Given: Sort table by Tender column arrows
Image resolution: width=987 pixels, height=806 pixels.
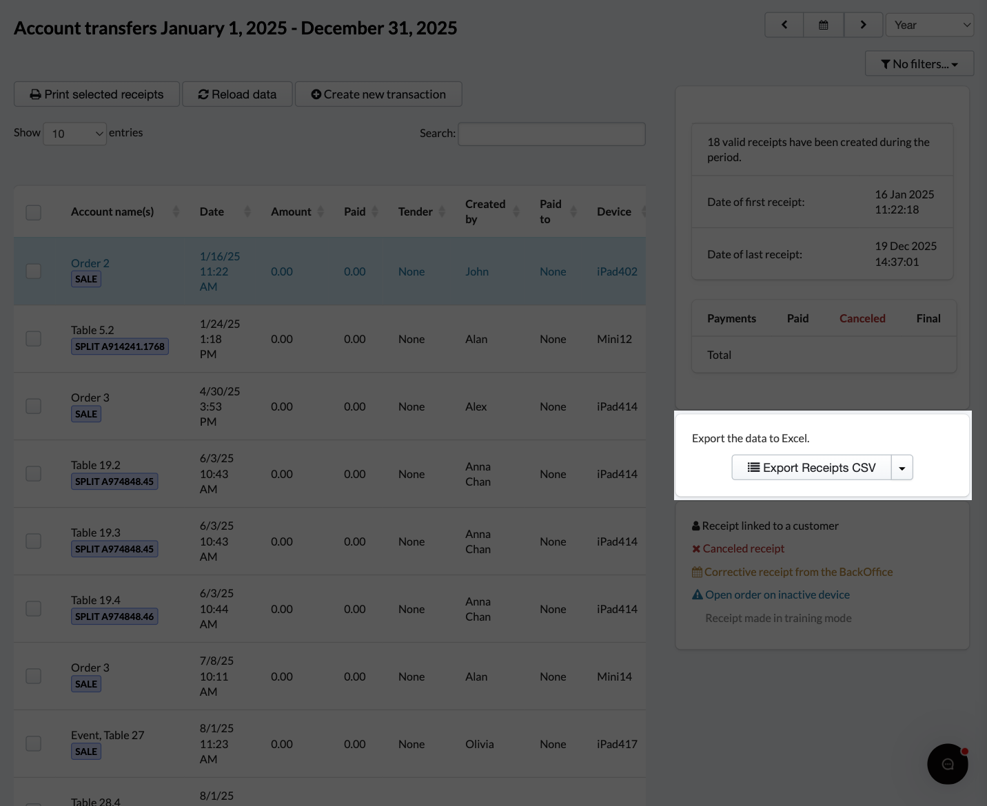Looking at the screenshot, I should (441, 211).
